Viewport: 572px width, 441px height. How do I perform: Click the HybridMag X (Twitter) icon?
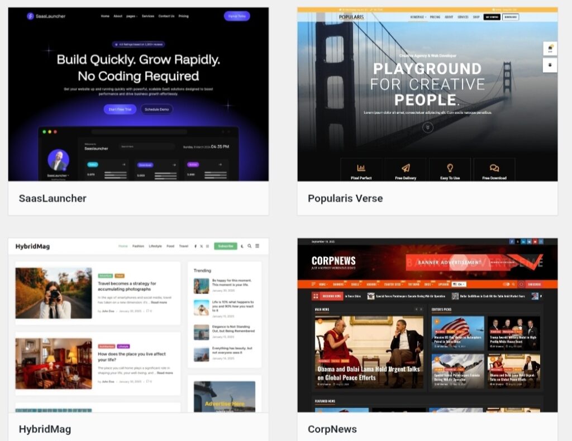202,246
